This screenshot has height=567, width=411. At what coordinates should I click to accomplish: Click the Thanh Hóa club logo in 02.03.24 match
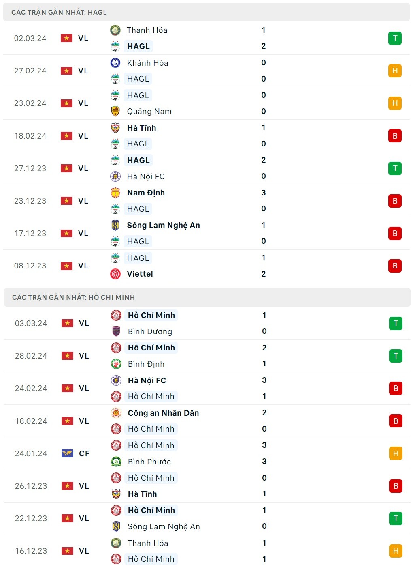tap(115, 30)
